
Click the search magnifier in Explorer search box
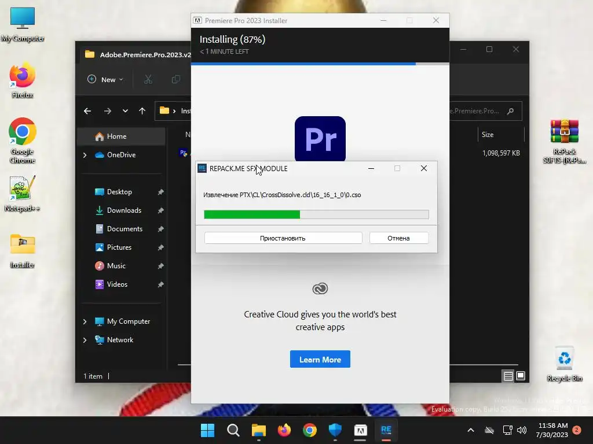[511, 111]
